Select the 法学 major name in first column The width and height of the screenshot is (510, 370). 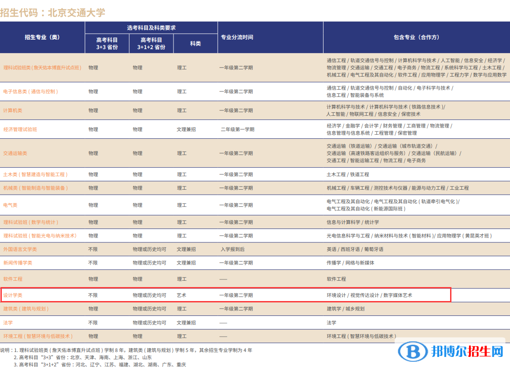click(x=8, y=323)
